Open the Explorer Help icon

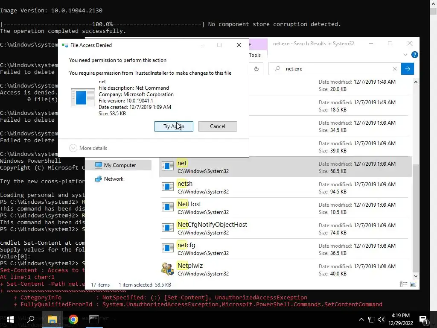(x=414, y=55)
